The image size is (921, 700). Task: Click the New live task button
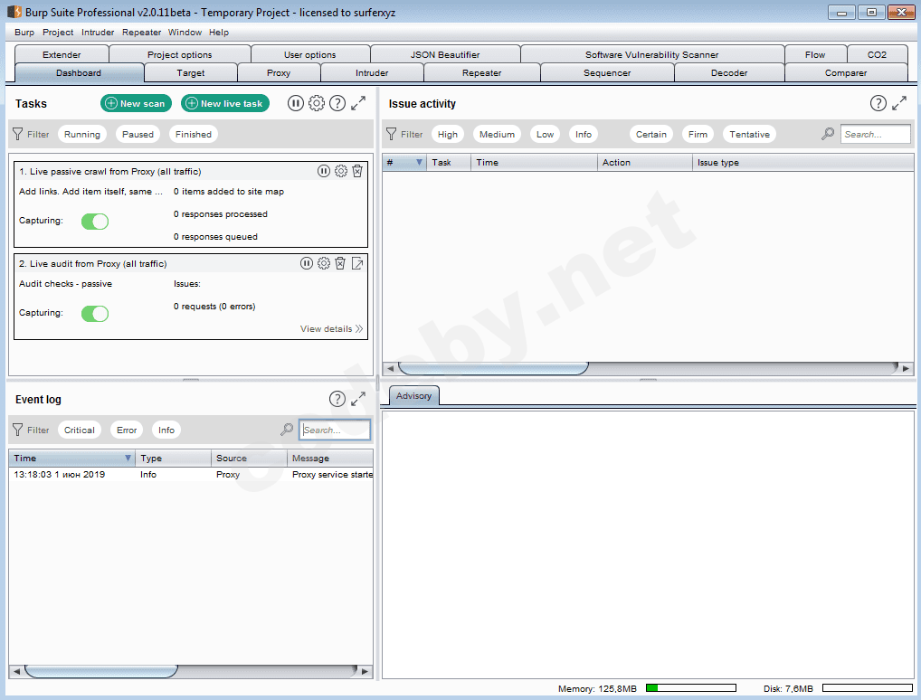click(225, 103)
